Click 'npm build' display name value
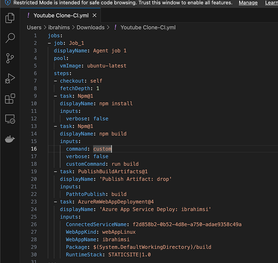The height and width of the screenshot is (263, 278). [113, 134]
